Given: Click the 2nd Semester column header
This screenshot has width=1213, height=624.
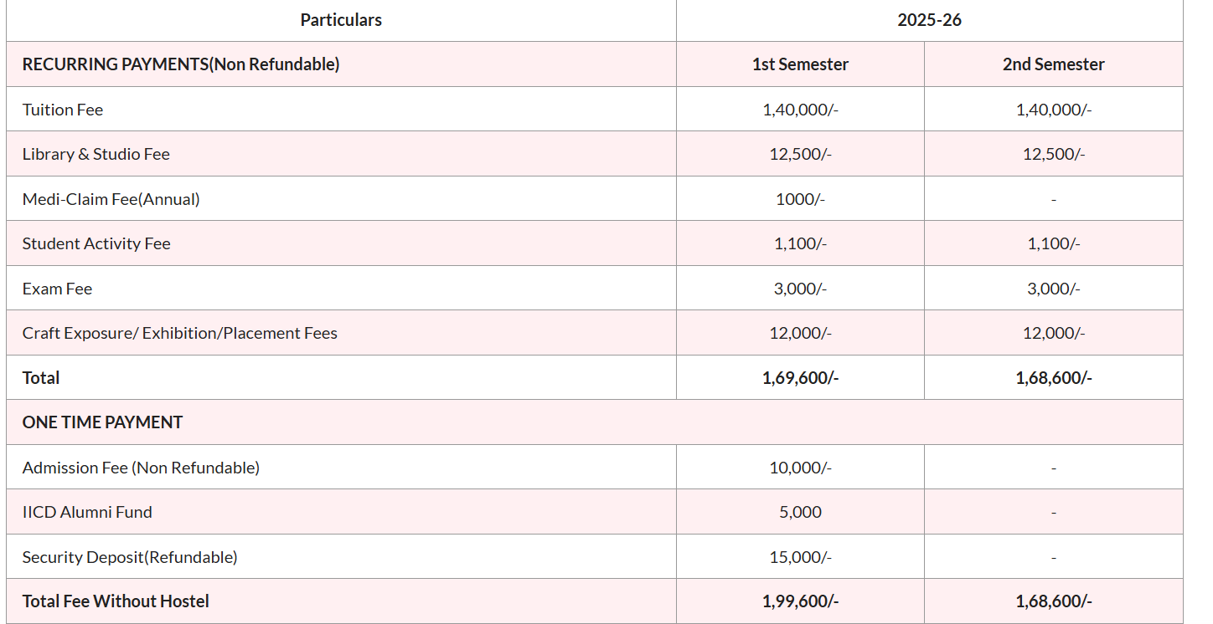Looking at the screenshot, I should [1053, 64].
